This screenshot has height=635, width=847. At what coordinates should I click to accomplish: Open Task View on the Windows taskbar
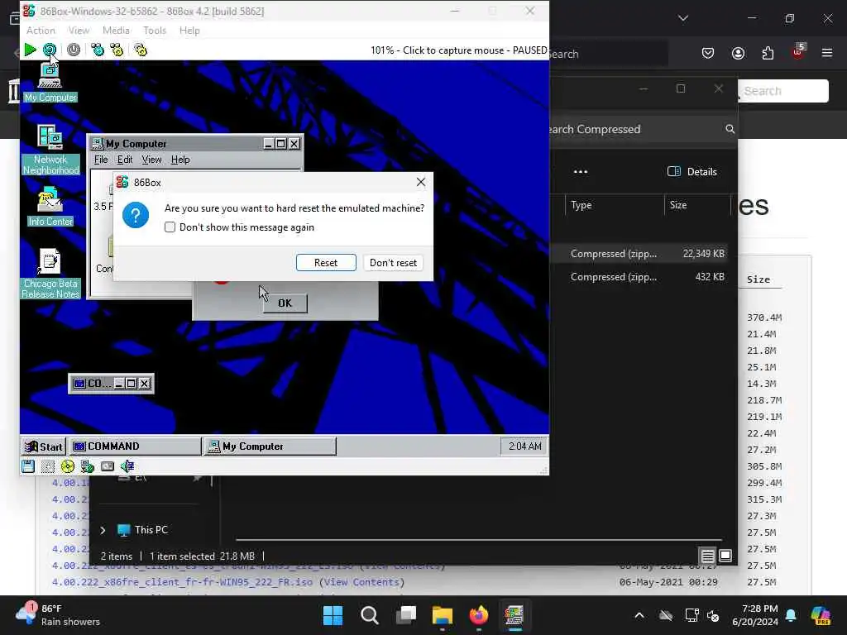[x=405, y=615]
